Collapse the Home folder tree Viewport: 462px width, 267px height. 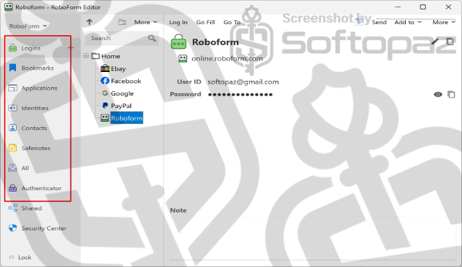tap(86, 56)
